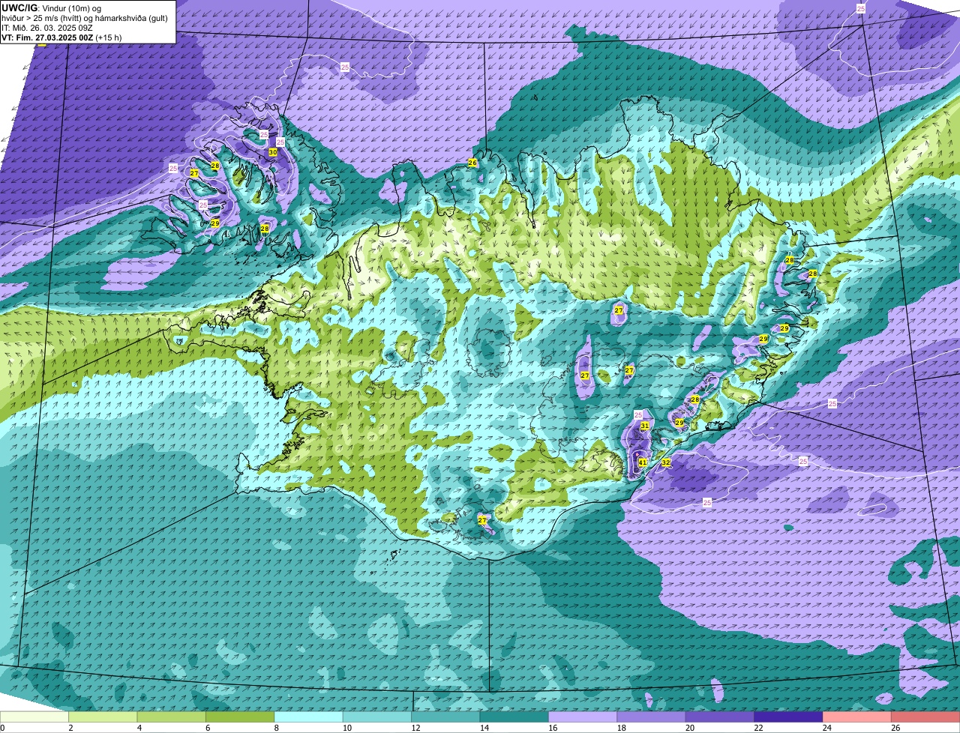Image resolution: width=960 pixels, height=733 pixels.
Task: Click the 0–2 m/s pale yellow legend swatch
Action: (x=34, y=717)
